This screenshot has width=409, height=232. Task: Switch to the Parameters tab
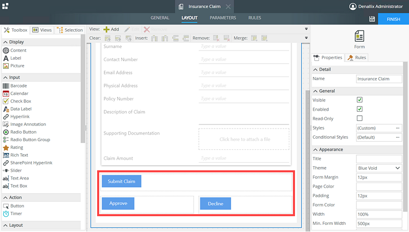click(222, 18)
